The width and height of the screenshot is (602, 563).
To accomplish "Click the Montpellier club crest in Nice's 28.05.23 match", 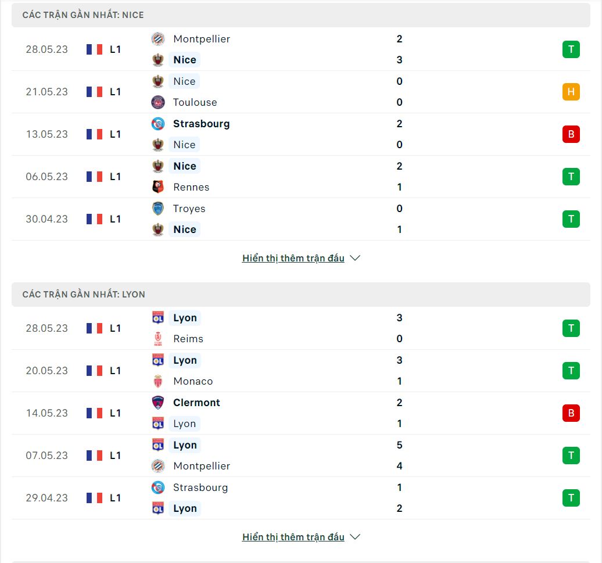I will click(158, 39).
